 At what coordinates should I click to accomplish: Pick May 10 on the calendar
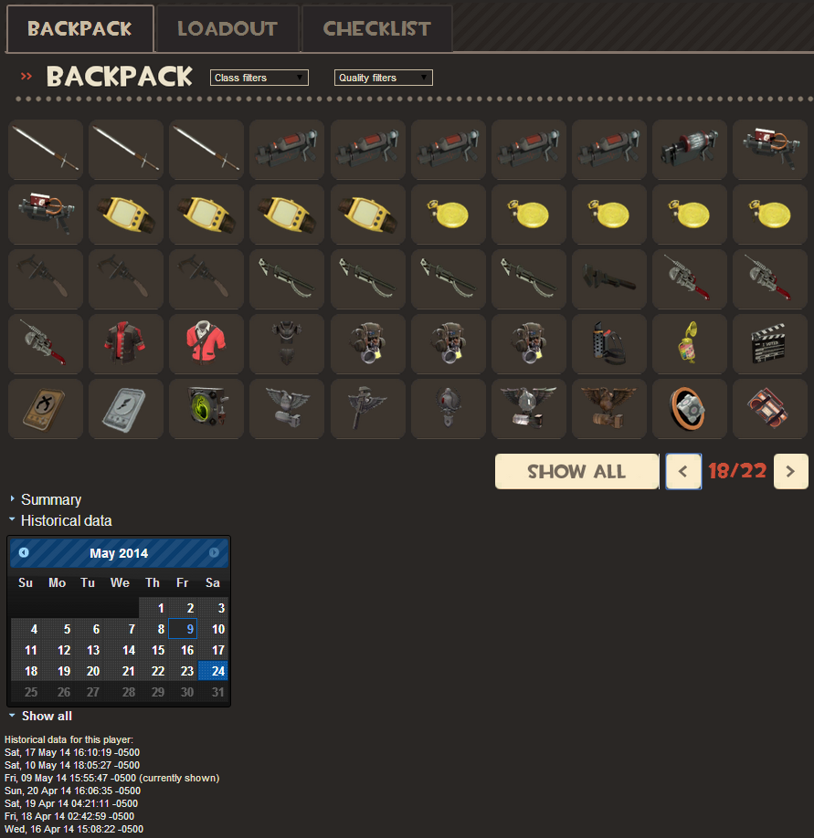click(x=213, y=629)
